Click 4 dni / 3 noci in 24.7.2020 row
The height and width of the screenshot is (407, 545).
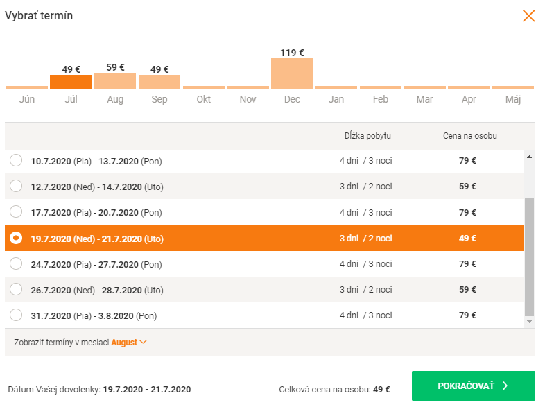click(x=366, y=264)
